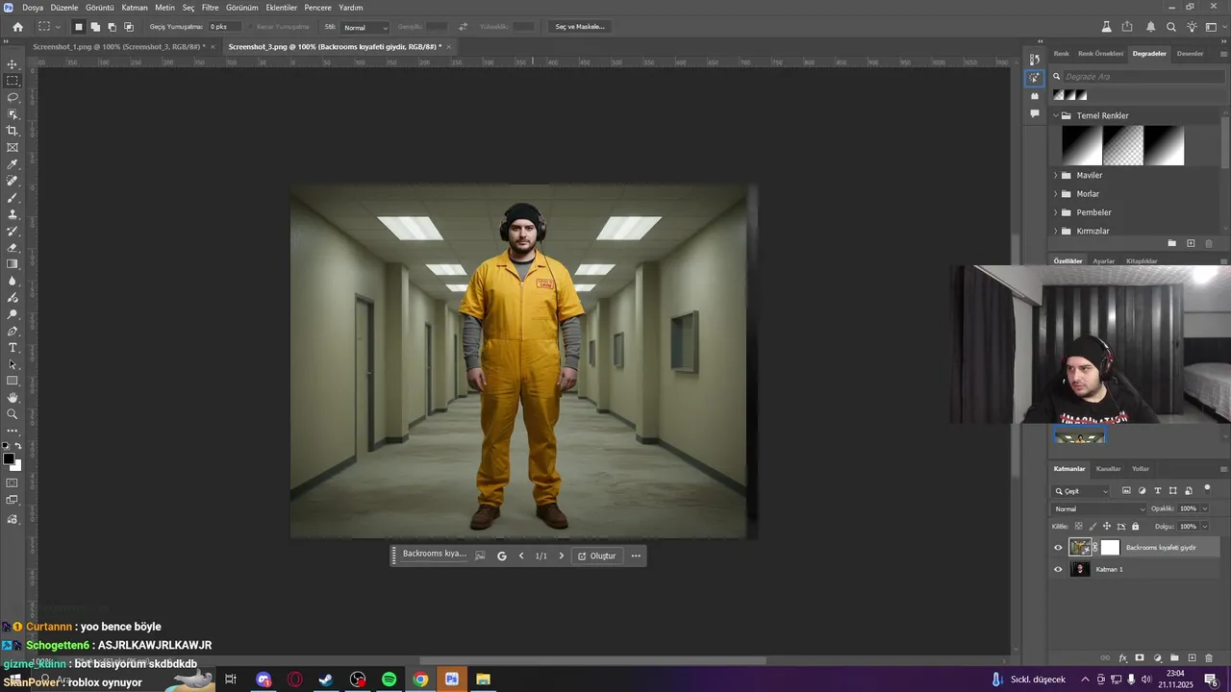Toggle lock all on layer
The height and width of the screenshot is (692, 1231).
1135,527
